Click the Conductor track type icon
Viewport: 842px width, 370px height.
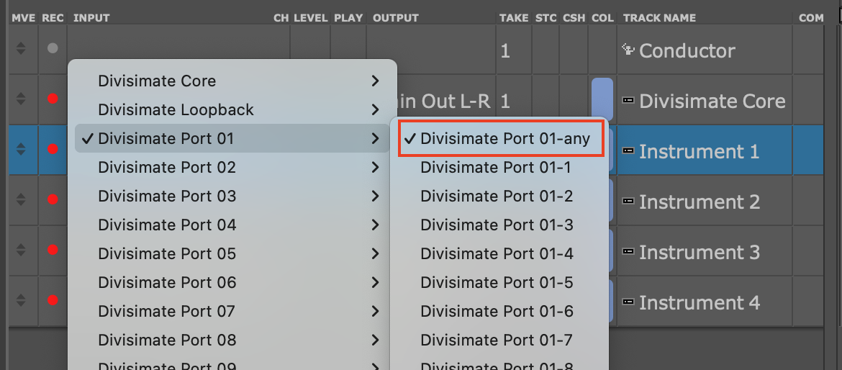[x=628, y=50]
